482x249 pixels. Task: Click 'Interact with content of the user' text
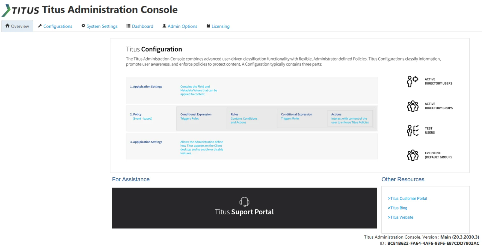point(350,120)
